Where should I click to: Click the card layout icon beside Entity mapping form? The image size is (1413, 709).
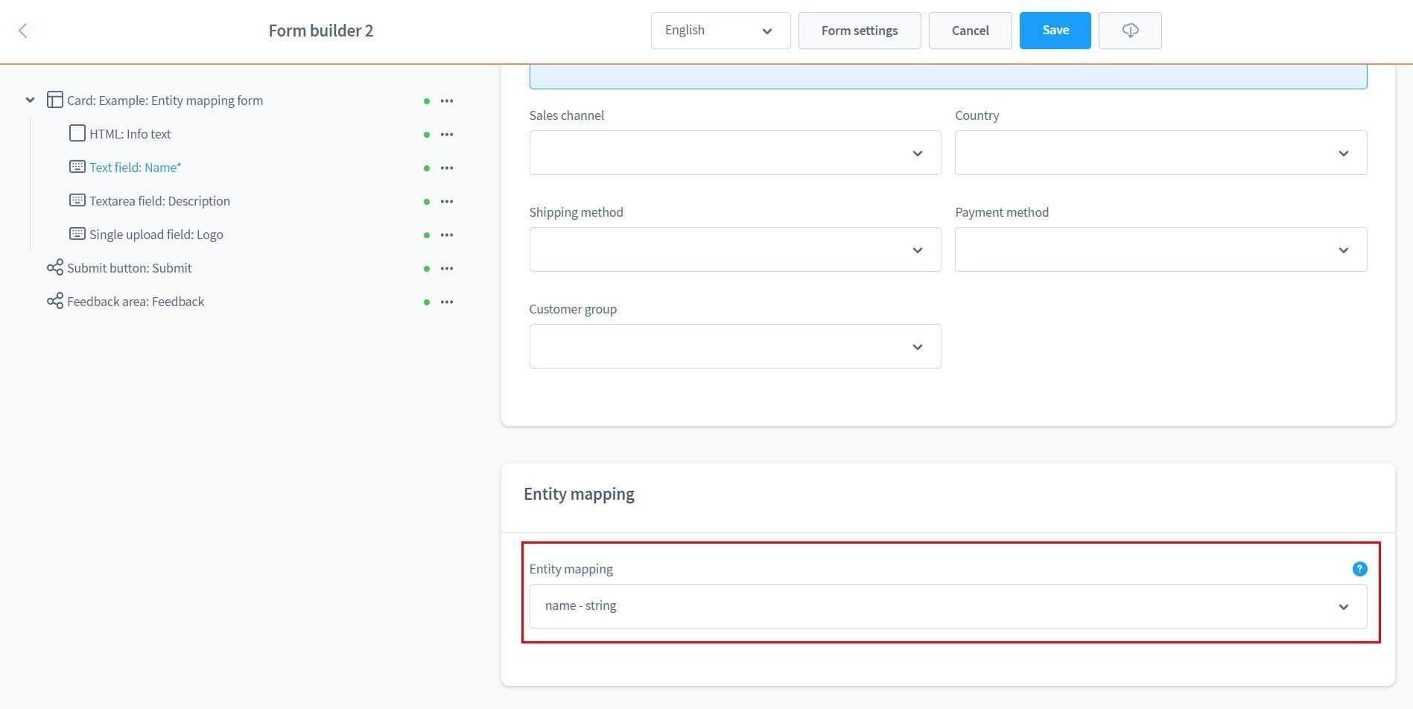(x=54, y=101)
